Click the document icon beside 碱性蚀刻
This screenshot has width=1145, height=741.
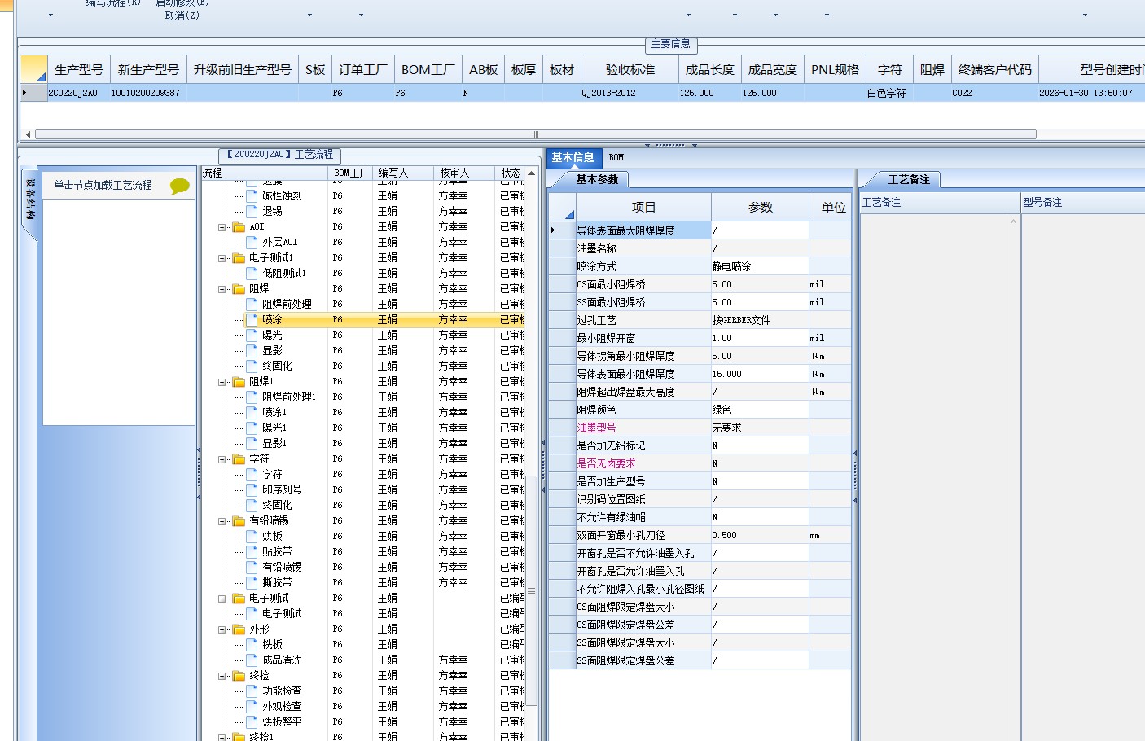(252, 196)
